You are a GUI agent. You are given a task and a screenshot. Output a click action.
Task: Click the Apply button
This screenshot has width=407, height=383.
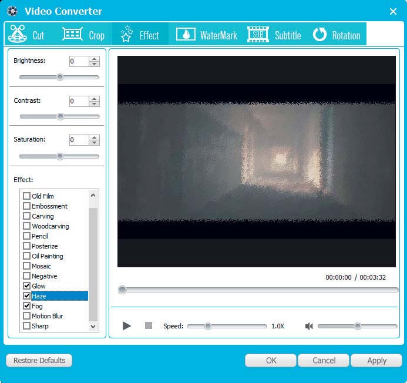[x=376, y=361]
